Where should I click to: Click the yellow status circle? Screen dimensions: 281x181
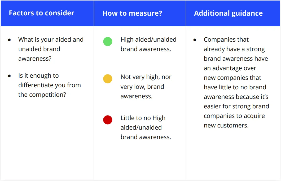[x=108, y=79]
